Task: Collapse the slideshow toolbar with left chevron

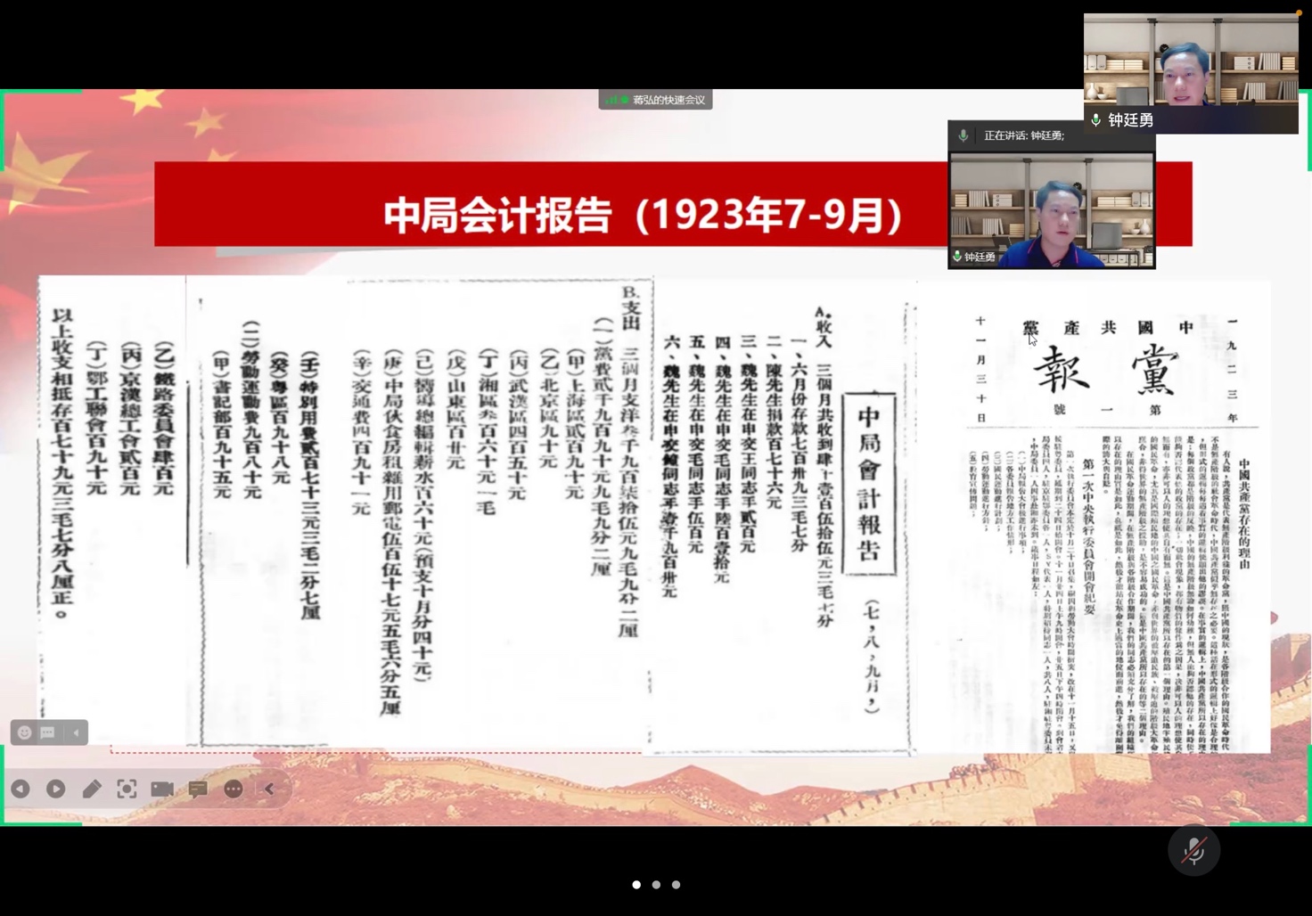Action: coord(269,789)
